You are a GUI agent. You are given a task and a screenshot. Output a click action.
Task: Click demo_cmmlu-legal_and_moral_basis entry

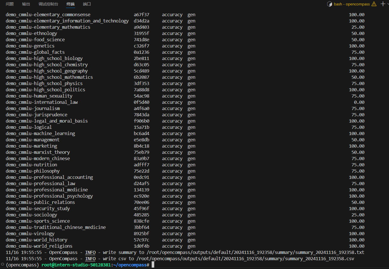coord(47,121)
